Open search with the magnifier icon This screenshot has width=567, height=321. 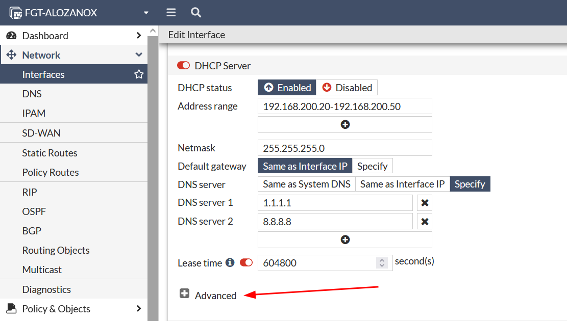pyautogui.click(x=195, y=13)
